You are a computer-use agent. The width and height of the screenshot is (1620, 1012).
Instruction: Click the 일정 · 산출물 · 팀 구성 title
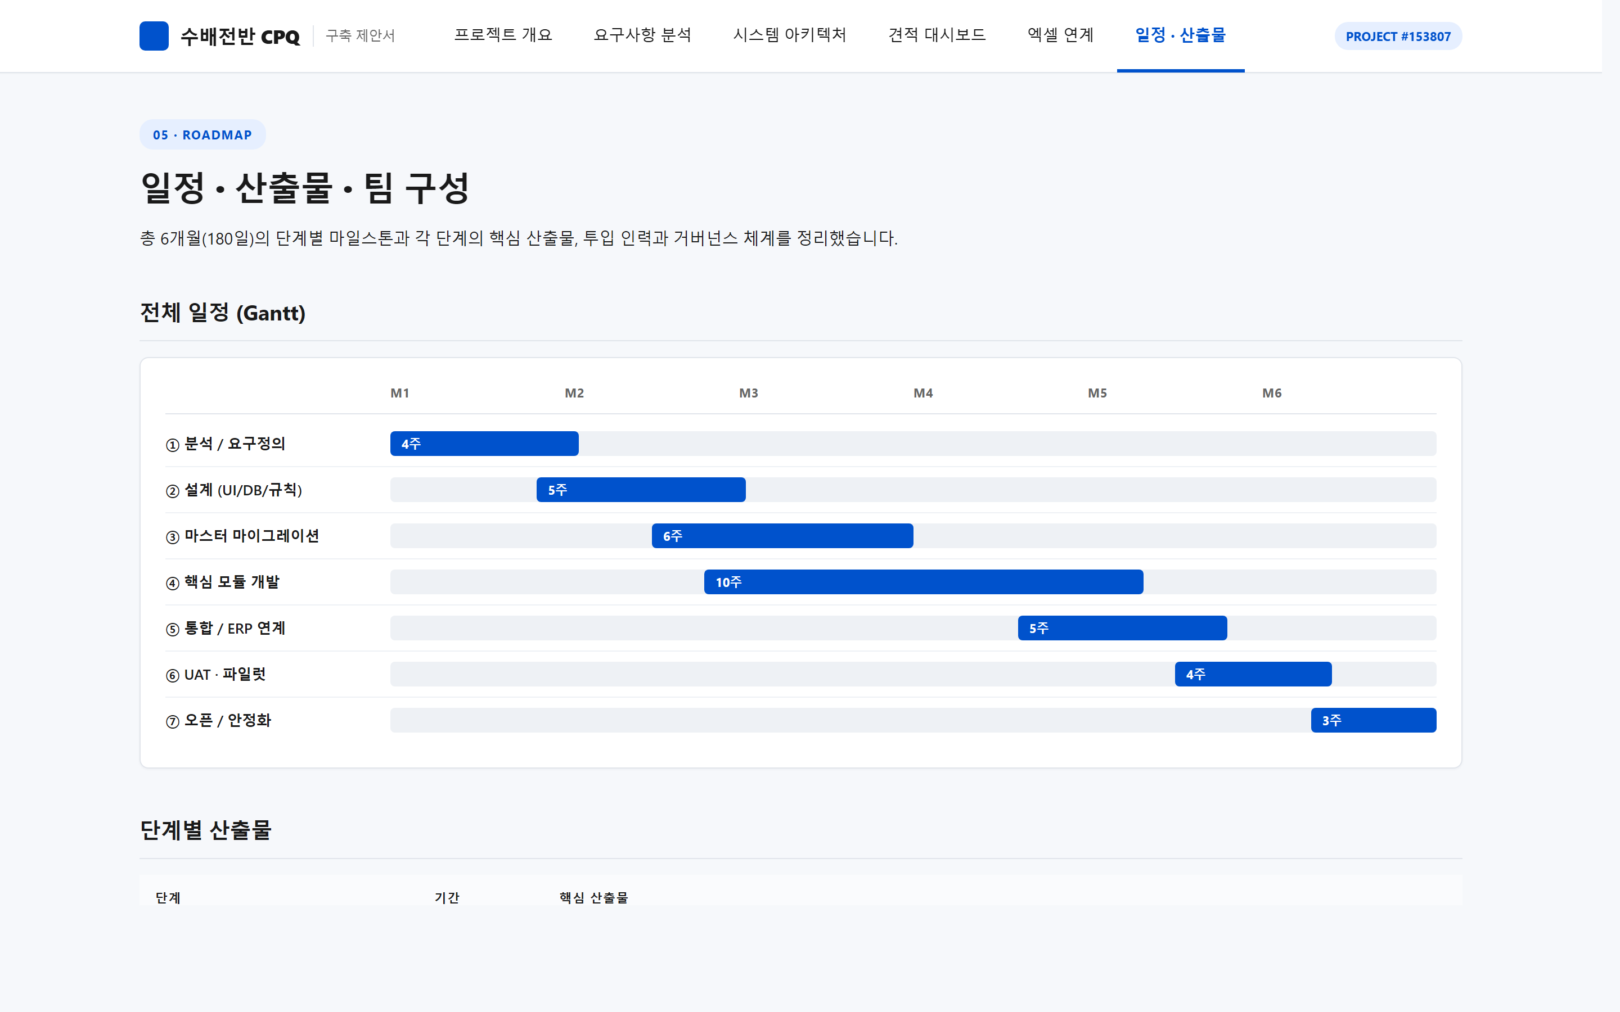[304, 188]
